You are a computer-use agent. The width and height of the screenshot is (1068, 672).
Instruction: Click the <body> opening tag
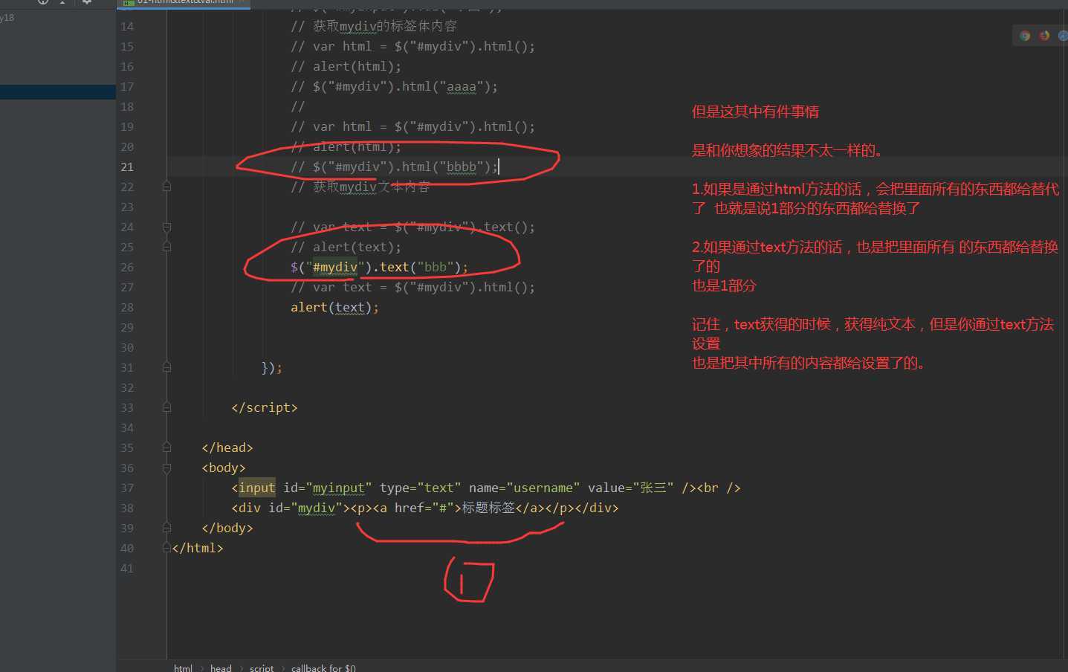223,468
